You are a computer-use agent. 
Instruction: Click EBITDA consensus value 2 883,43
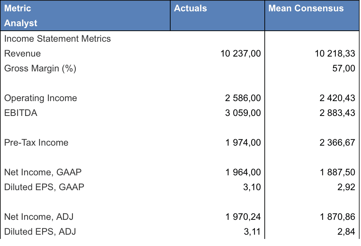(337, 113)
